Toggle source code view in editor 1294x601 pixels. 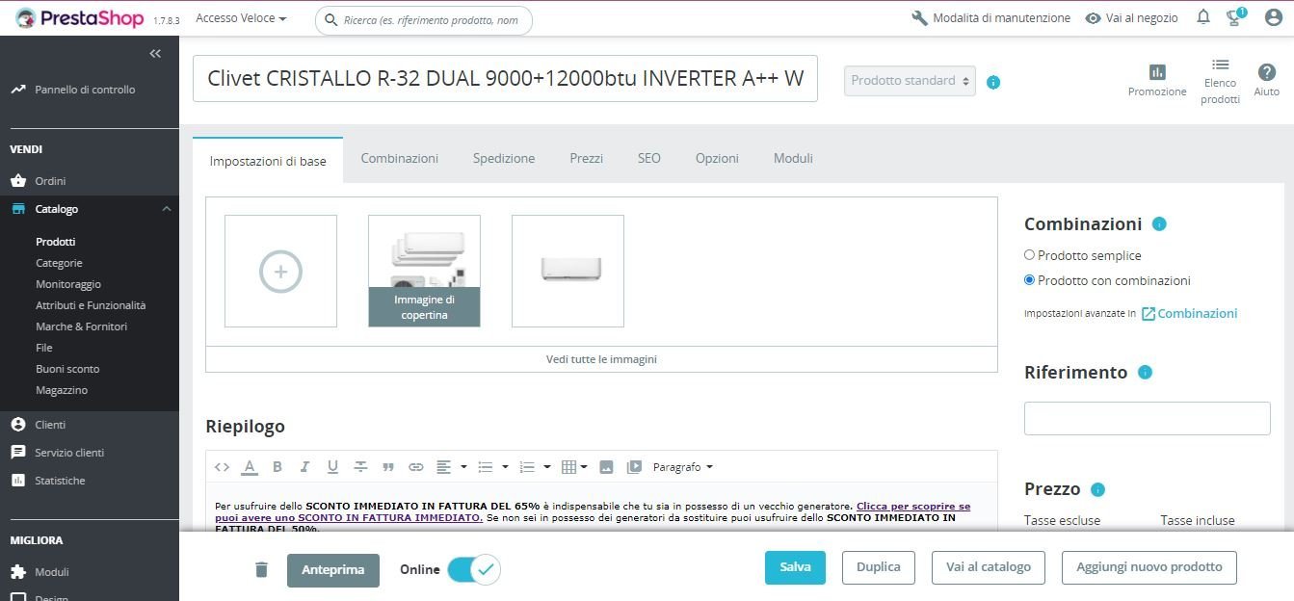pyautogui.click(x=222, y=467)
